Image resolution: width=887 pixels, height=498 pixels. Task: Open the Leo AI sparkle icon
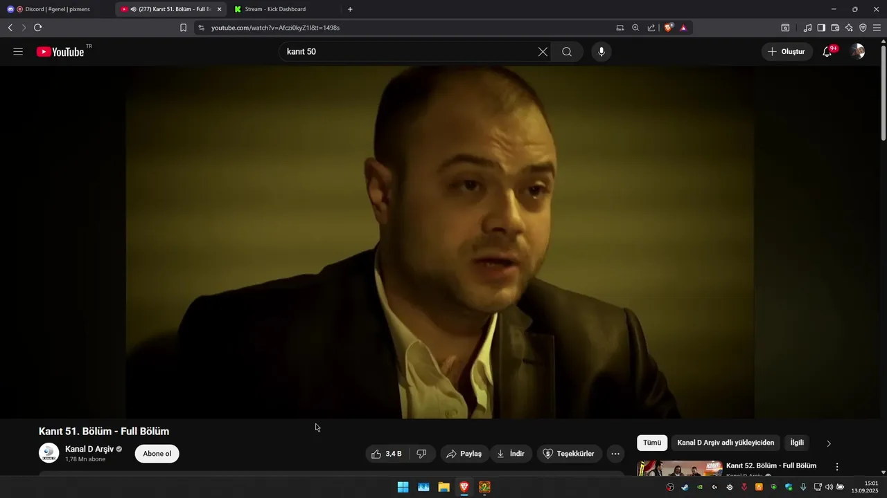click(849, 28)
